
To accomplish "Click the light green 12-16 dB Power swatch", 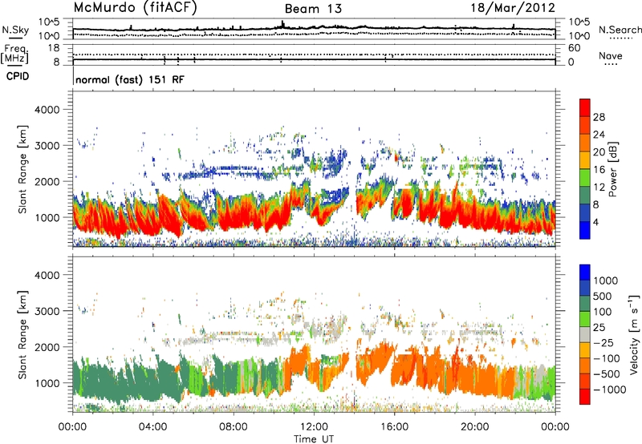I will 585,178.
